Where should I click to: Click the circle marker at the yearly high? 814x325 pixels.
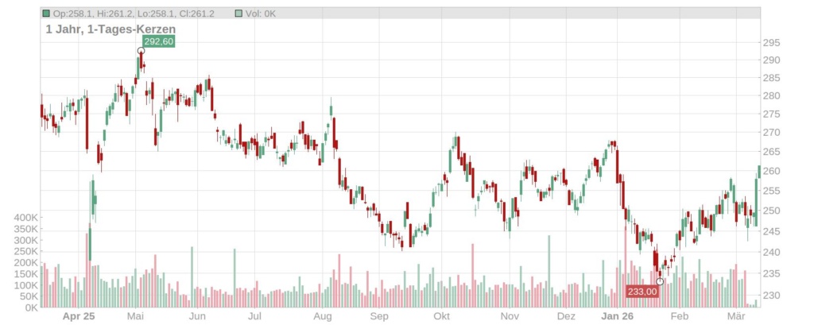(x=141, y=51)
